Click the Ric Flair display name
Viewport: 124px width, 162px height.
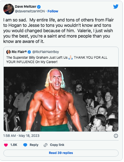coord(19,52)
